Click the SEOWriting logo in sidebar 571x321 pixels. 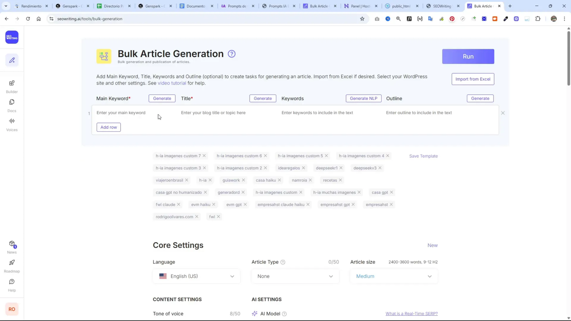(x=12, y=37)
